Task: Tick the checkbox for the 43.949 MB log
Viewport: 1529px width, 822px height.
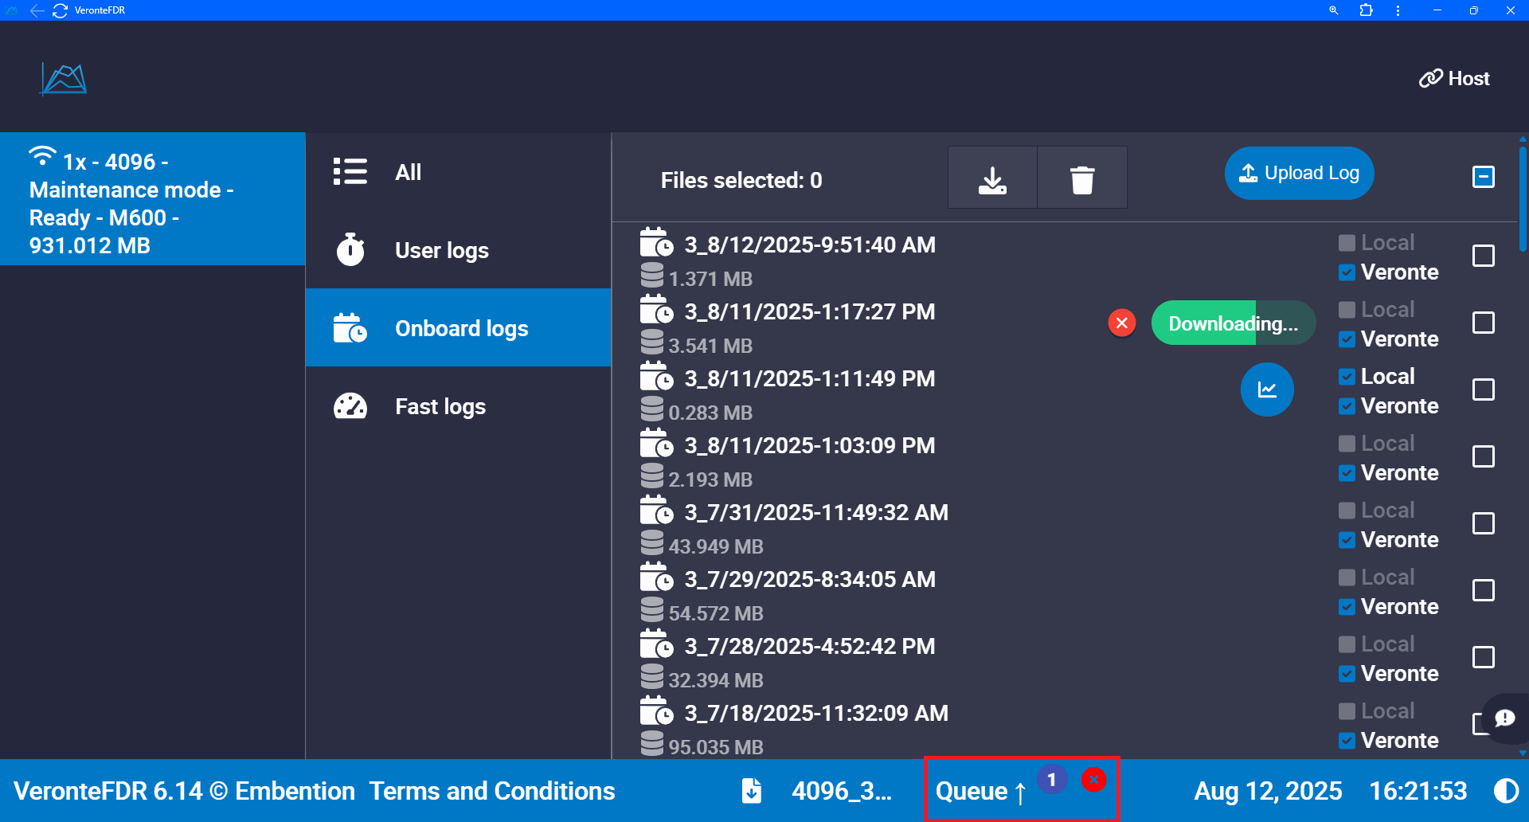Action: [x=1483, y=523]
